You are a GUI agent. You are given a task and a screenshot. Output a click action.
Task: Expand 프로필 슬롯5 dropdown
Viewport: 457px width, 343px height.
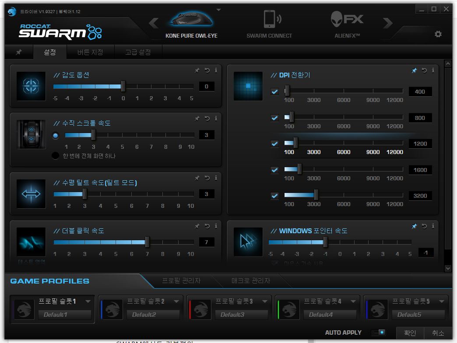tap(442, 301)
